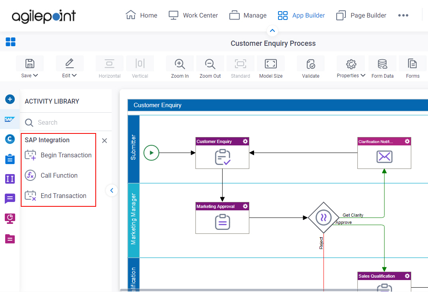The height and width of the screenshot is (292, 428).
Task: Open the Manage menu item
Action: (x=248, y=15)
